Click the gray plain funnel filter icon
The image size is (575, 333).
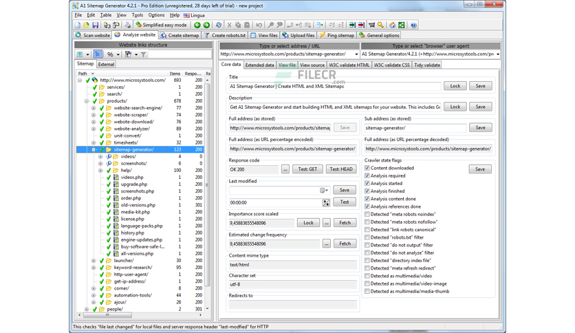(143, 54)
